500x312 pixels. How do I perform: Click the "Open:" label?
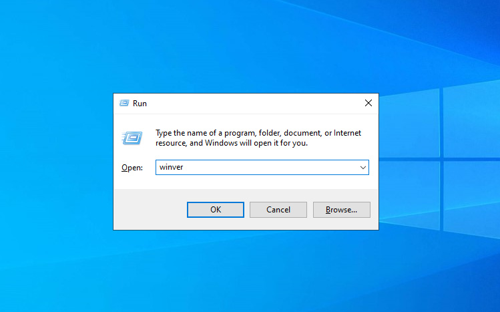[132, 168]
